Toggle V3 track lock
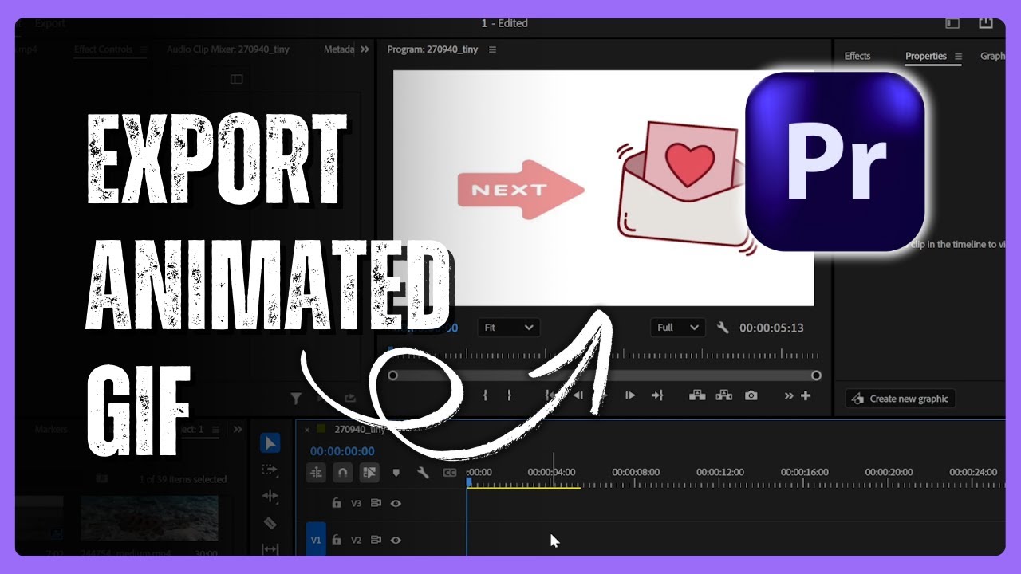 click(337, 503)
